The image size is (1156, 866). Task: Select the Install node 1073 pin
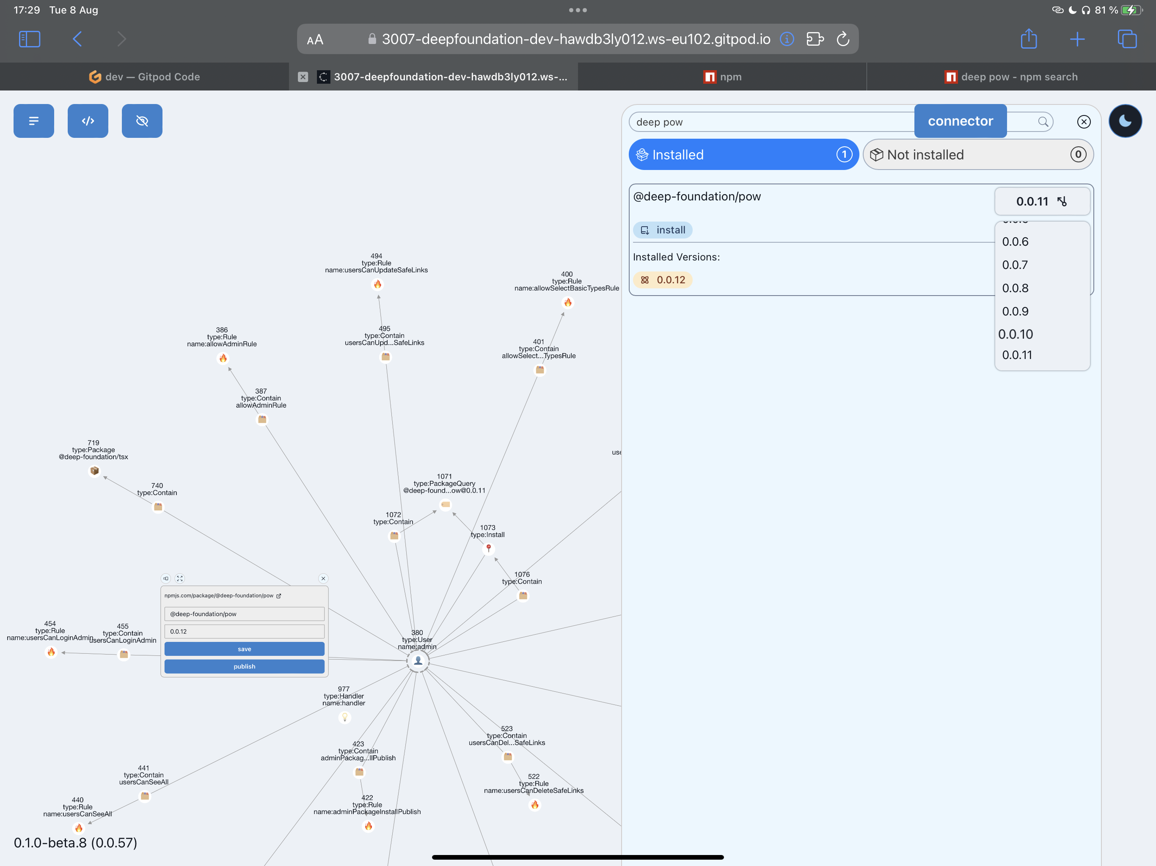coord(488,548)
